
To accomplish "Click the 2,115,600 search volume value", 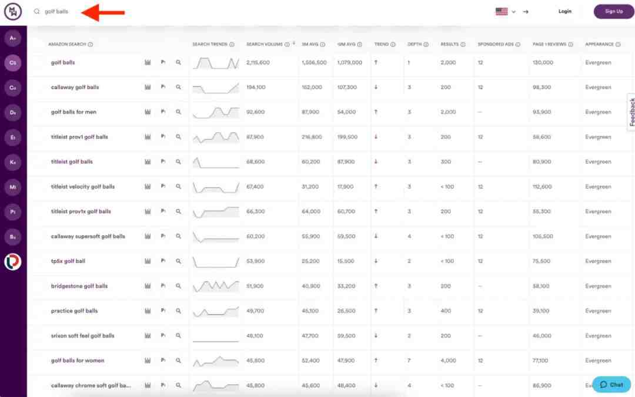I will click(258, 63).
